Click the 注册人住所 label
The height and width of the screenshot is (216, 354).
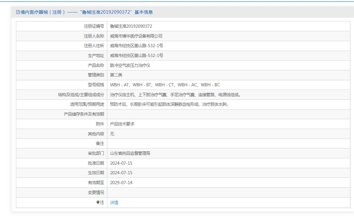[94, 46]
